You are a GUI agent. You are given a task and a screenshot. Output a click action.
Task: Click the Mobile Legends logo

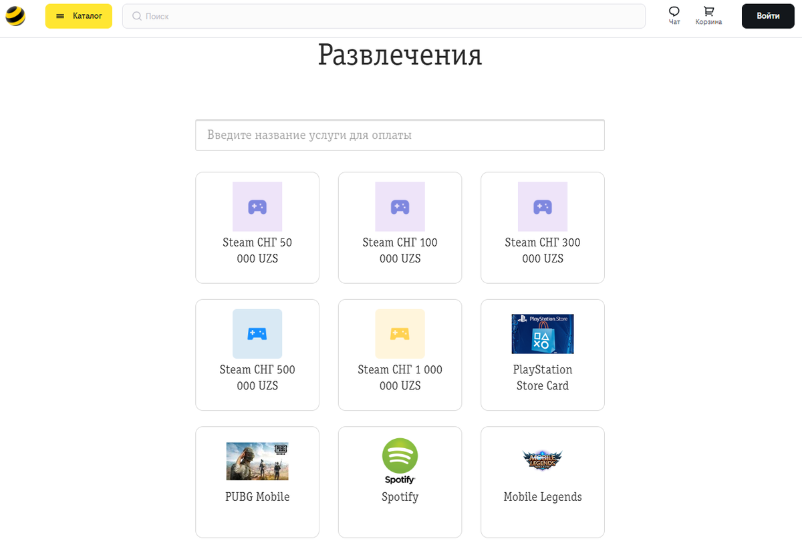pos(543,460)
